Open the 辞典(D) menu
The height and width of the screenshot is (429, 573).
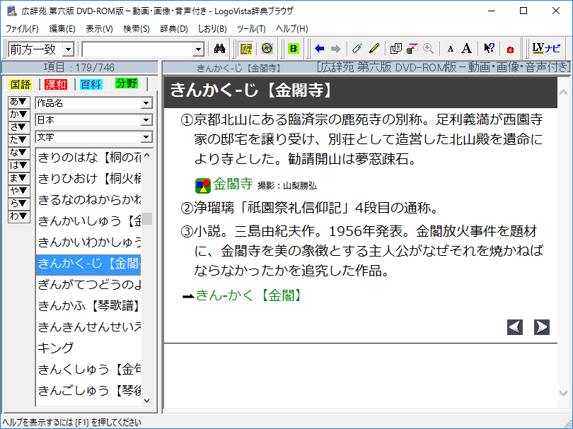(x=174, y=29)
